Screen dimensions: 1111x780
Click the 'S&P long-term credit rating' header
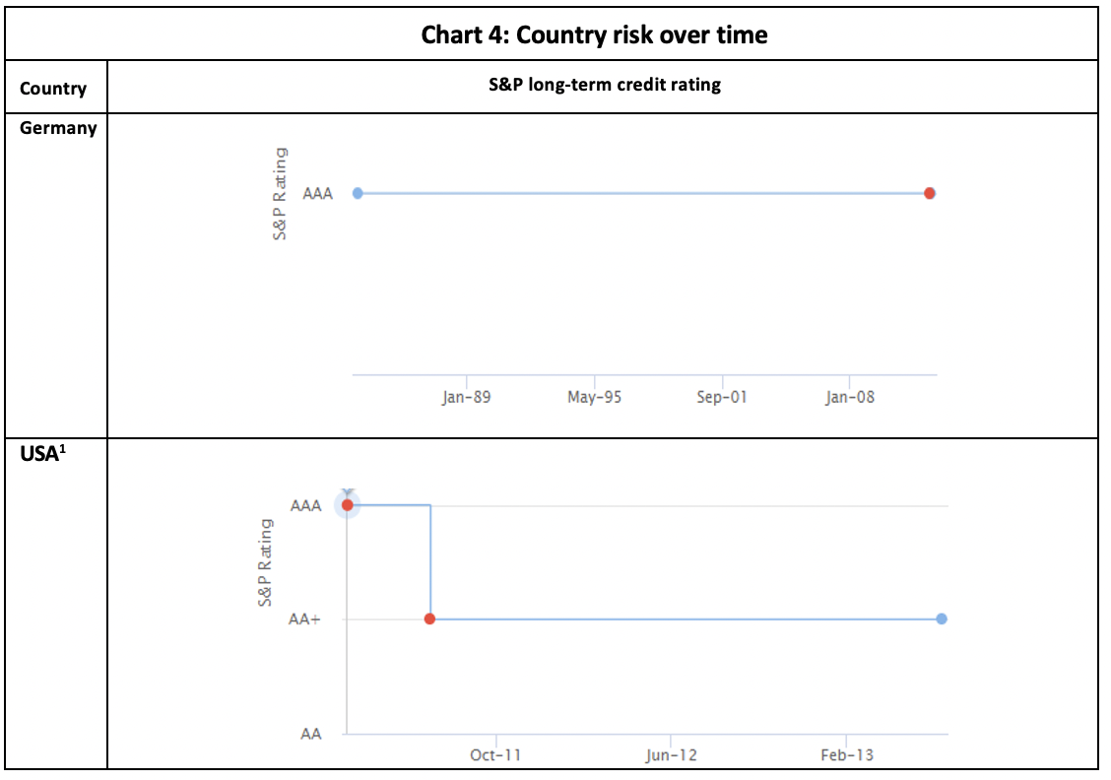click(x=602, y=85)
